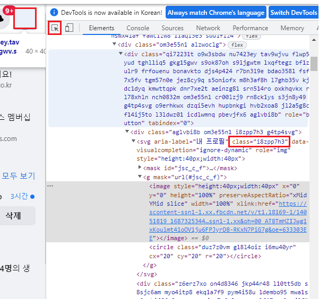
Task: Expand the mask id jsc_c_f node
Action: click(140, 168)
